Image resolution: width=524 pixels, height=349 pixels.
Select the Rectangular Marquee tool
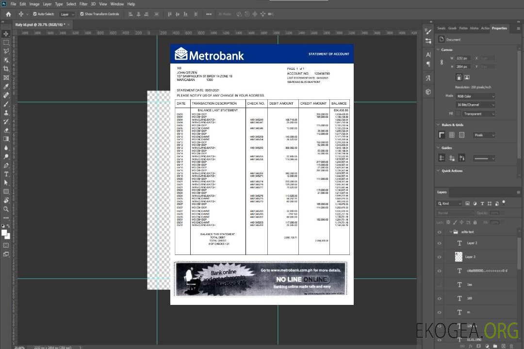[6, 43]
